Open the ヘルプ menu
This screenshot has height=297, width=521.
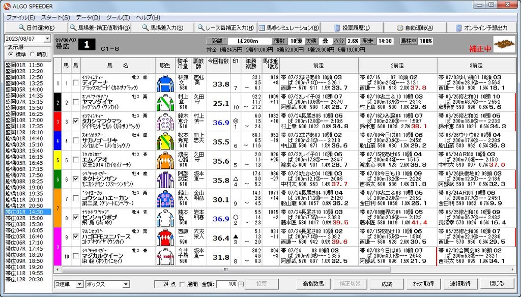coord(148,18)
